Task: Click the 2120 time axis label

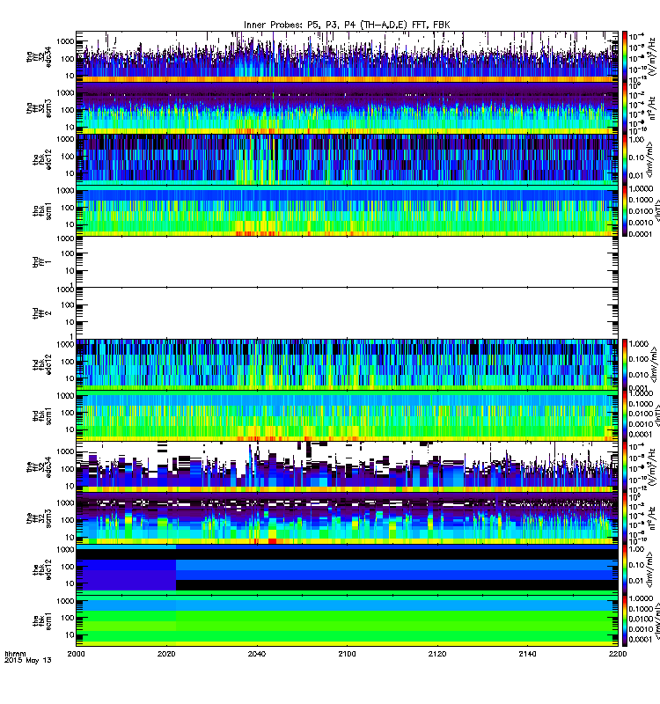Action: coord(437,654)
